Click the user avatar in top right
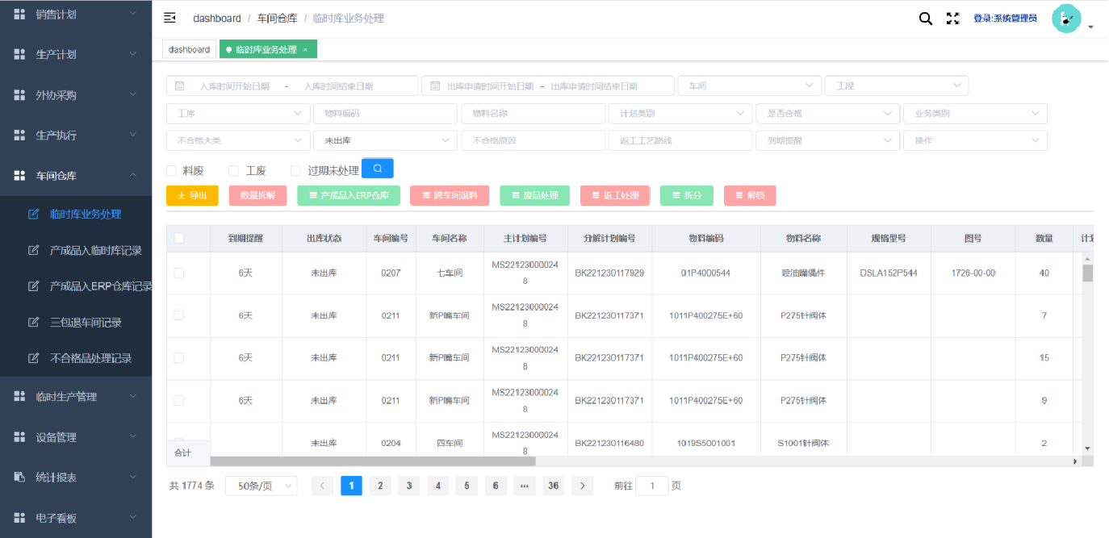This screenshot has width=1109, height=538. tap(1066, 19)
